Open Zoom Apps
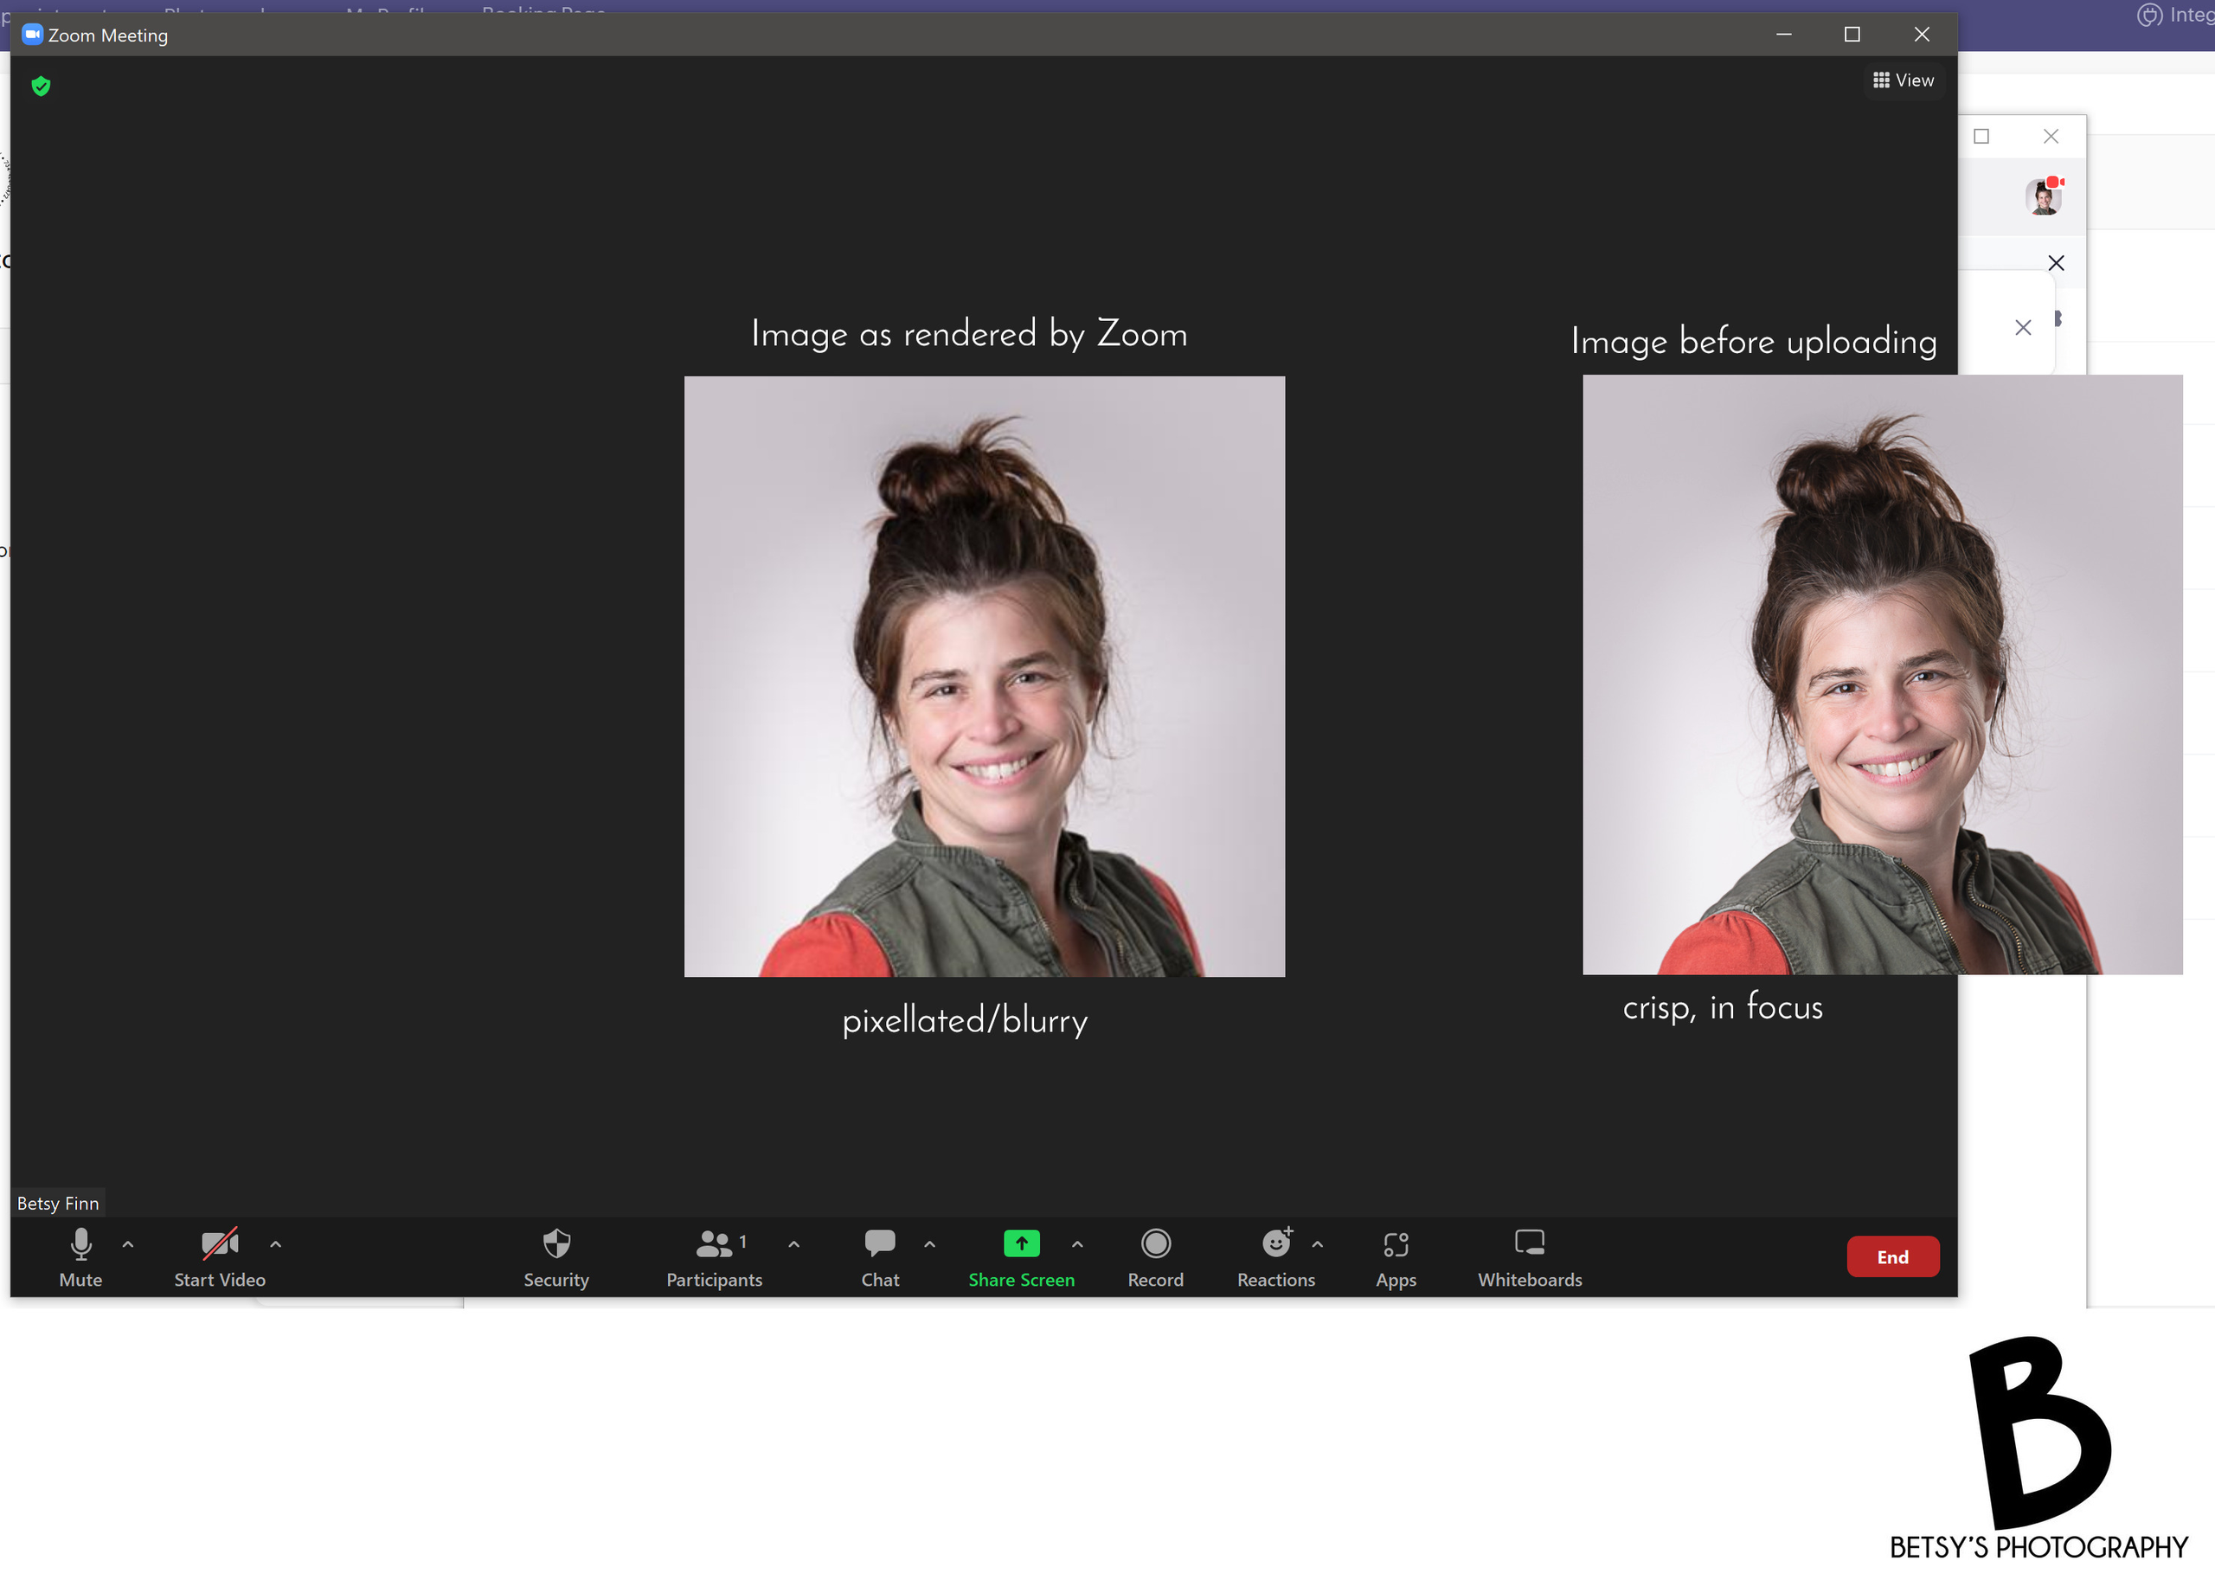Image resolution: width=2215 pixels, height=1580 pixels. point(1395,1256)
